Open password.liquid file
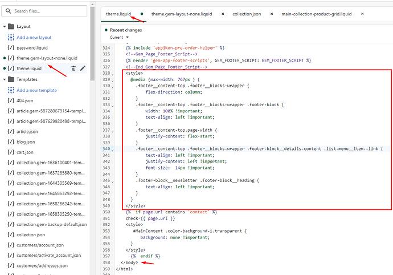This screenshot has height=275, width=393. (x=32, y=48)
